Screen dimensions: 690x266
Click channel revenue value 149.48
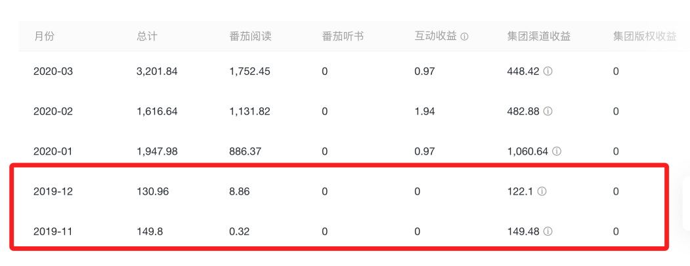[523, 231]
